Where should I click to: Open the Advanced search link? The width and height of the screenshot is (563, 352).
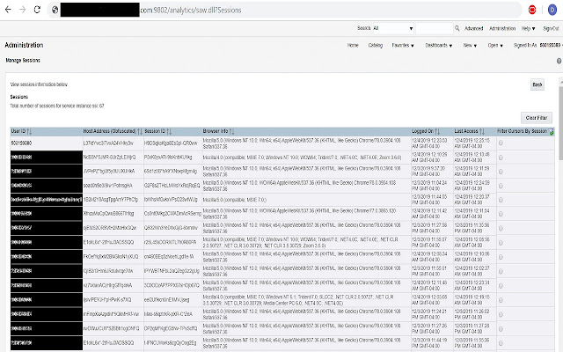pos(473,28)
